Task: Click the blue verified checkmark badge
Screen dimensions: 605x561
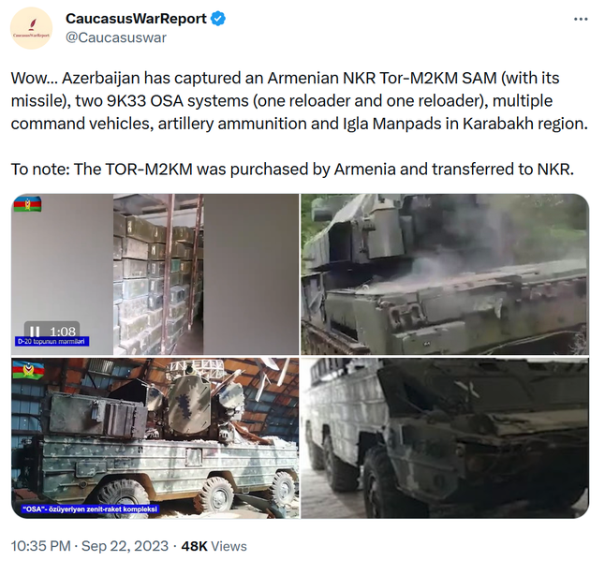Action: click(218, 19)
